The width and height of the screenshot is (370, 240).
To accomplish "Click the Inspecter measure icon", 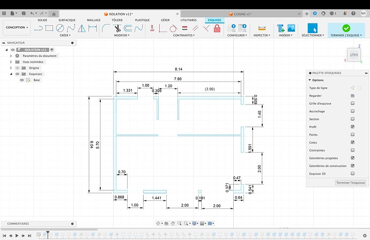I will (262, 28).
